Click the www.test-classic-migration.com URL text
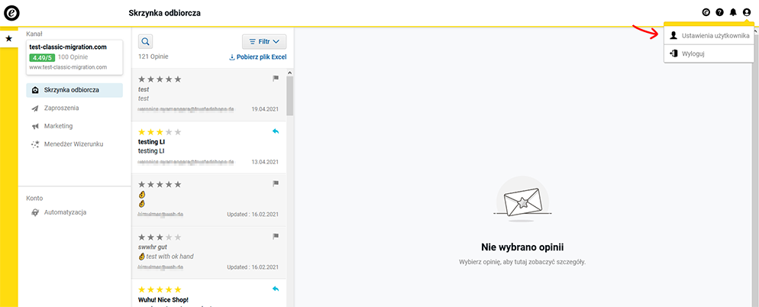 (x=68, y=67)
